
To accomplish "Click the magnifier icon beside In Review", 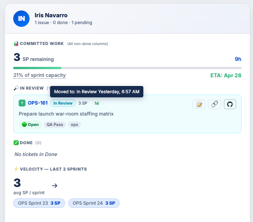I will click(x=16, y=88).
